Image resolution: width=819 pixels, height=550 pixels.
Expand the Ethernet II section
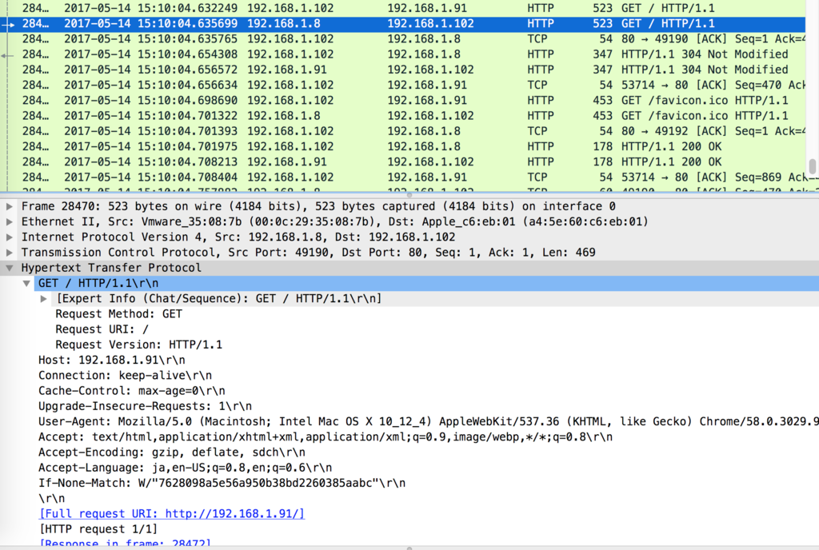tap(7, 221)
